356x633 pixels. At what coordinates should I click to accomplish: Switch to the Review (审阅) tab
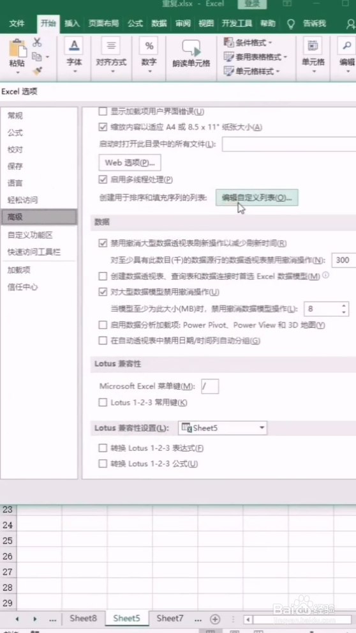182,24
